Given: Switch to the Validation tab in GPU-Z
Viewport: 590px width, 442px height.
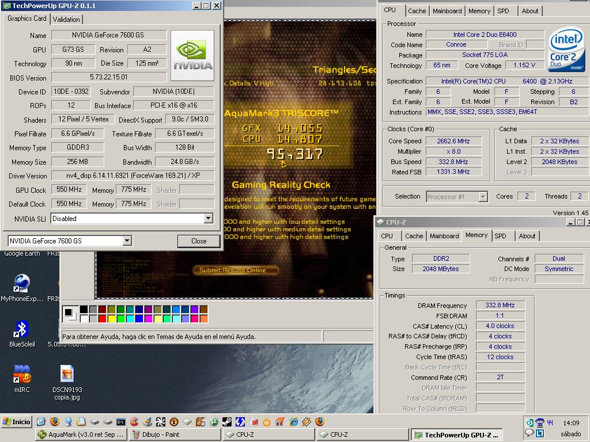Looking at the screenshot, I should pyautogui.click(x=66, y=19).
